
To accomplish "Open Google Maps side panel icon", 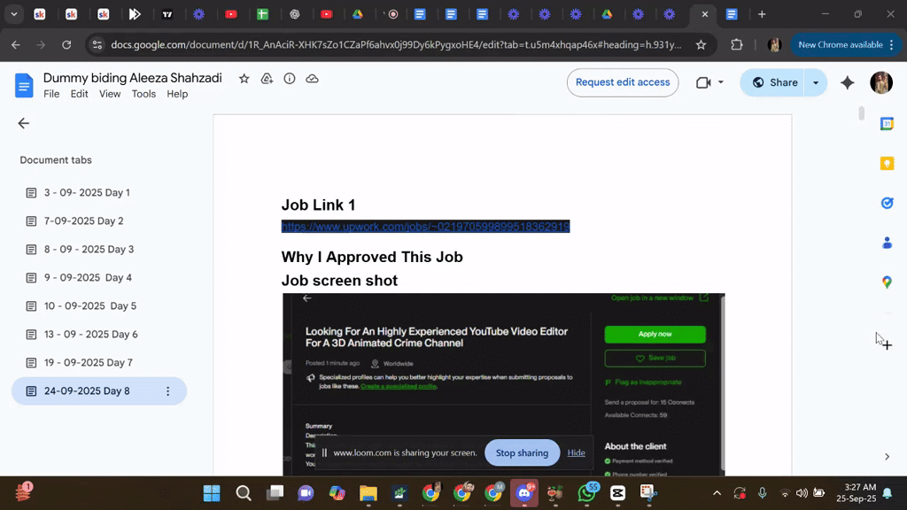I will click(x=887, y=282).
